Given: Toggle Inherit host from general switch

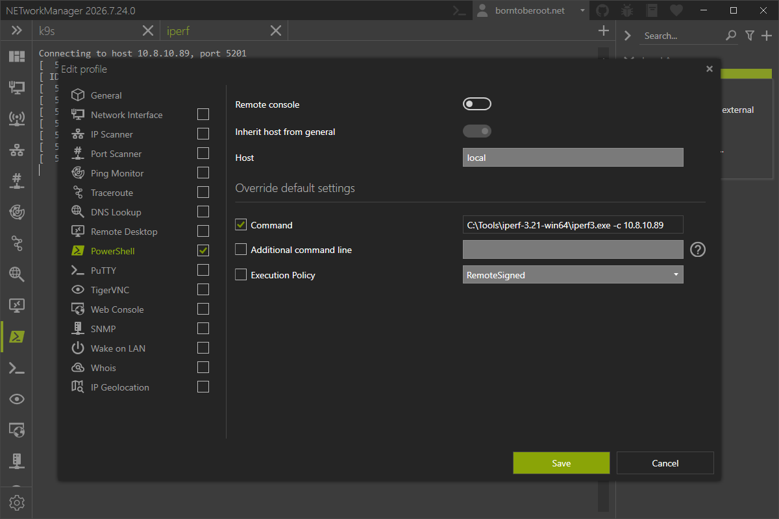Looking at the screenshot, I should coord(477,132).
